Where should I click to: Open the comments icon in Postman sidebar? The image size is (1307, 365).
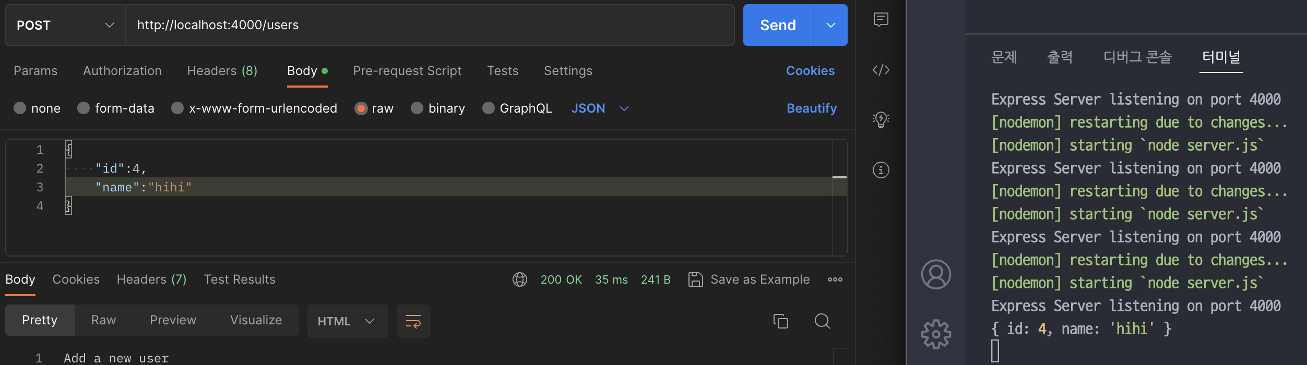coord(881,20)
